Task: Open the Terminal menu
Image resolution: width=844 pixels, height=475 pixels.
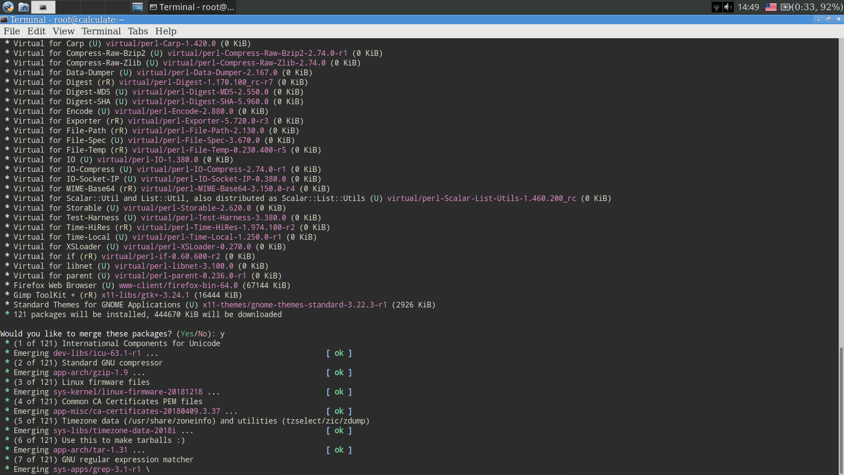Action: 101,31
